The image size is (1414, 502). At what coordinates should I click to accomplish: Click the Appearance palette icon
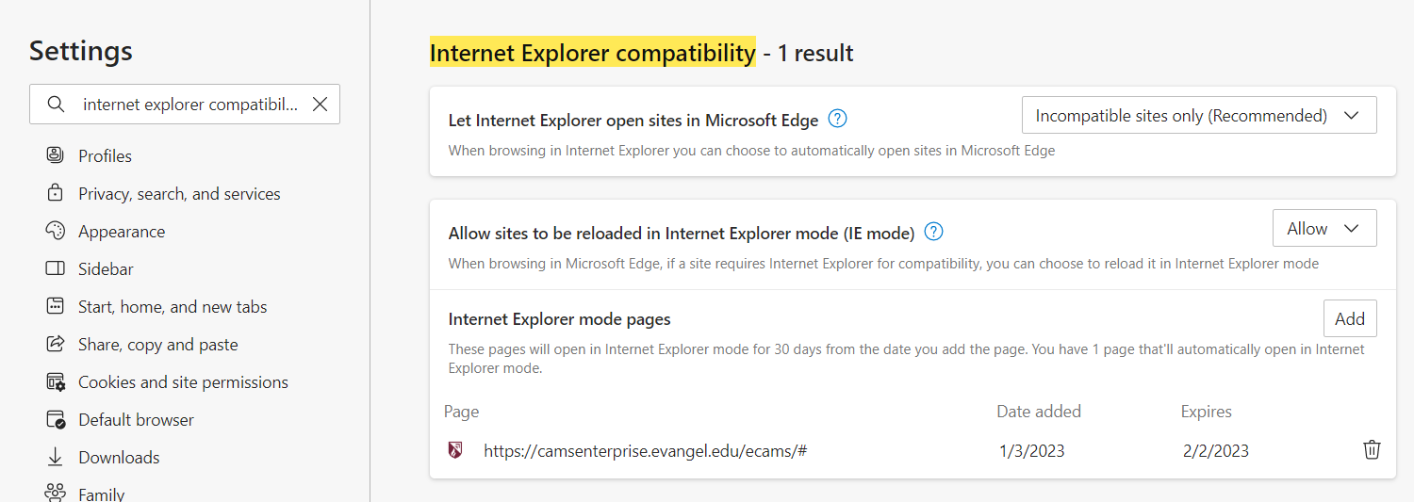pyautogui.click(x=56, y=231)
